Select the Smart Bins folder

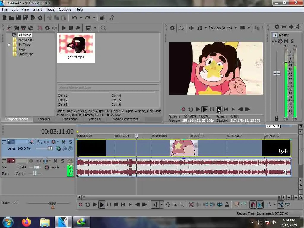26,54
